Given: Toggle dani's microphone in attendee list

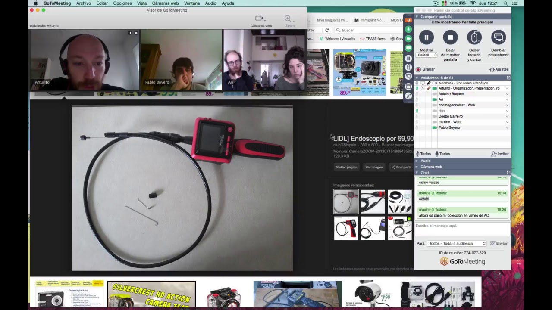Looking at the screenshot, I should (417, 111).
